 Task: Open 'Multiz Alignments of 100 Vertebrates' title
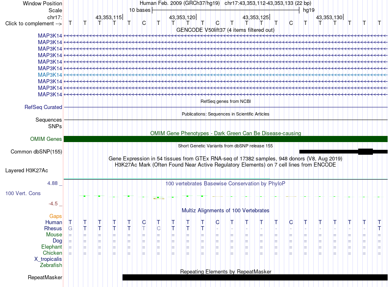click(225, 211)
